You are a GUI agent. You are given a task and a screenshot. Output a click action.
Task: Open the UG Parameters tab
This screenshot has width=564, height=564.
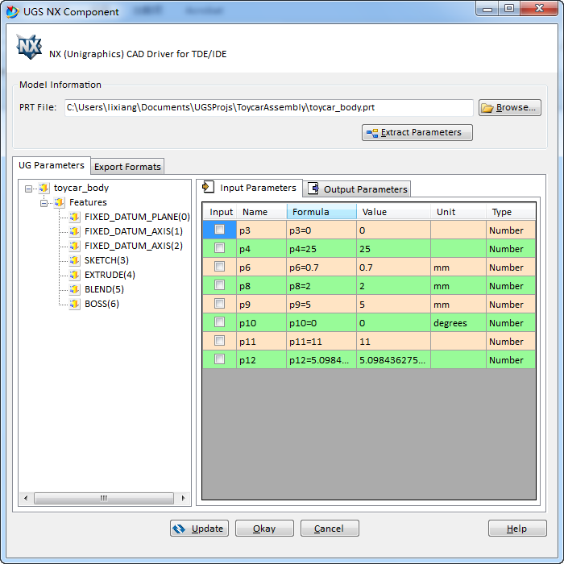(x=52, y=165)
